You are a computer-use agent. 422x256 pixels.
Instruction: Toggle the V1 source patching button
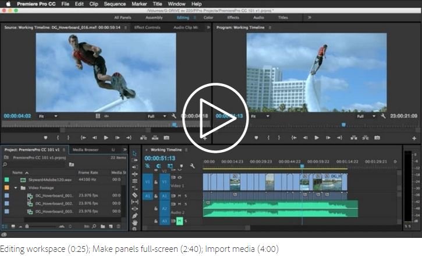pos(147,182)
